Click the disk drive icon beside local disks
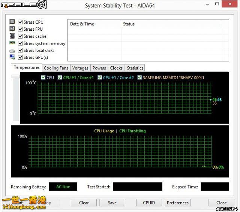Screen dimensions: 240x212 coord(12,51)
